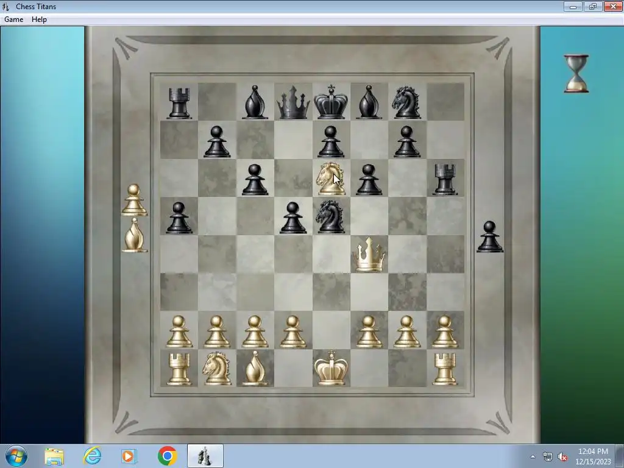624x468 pixels.
Task: Open Windows Explorer from the taskbar
Action: pyautogui.click(x=54, y=456)
